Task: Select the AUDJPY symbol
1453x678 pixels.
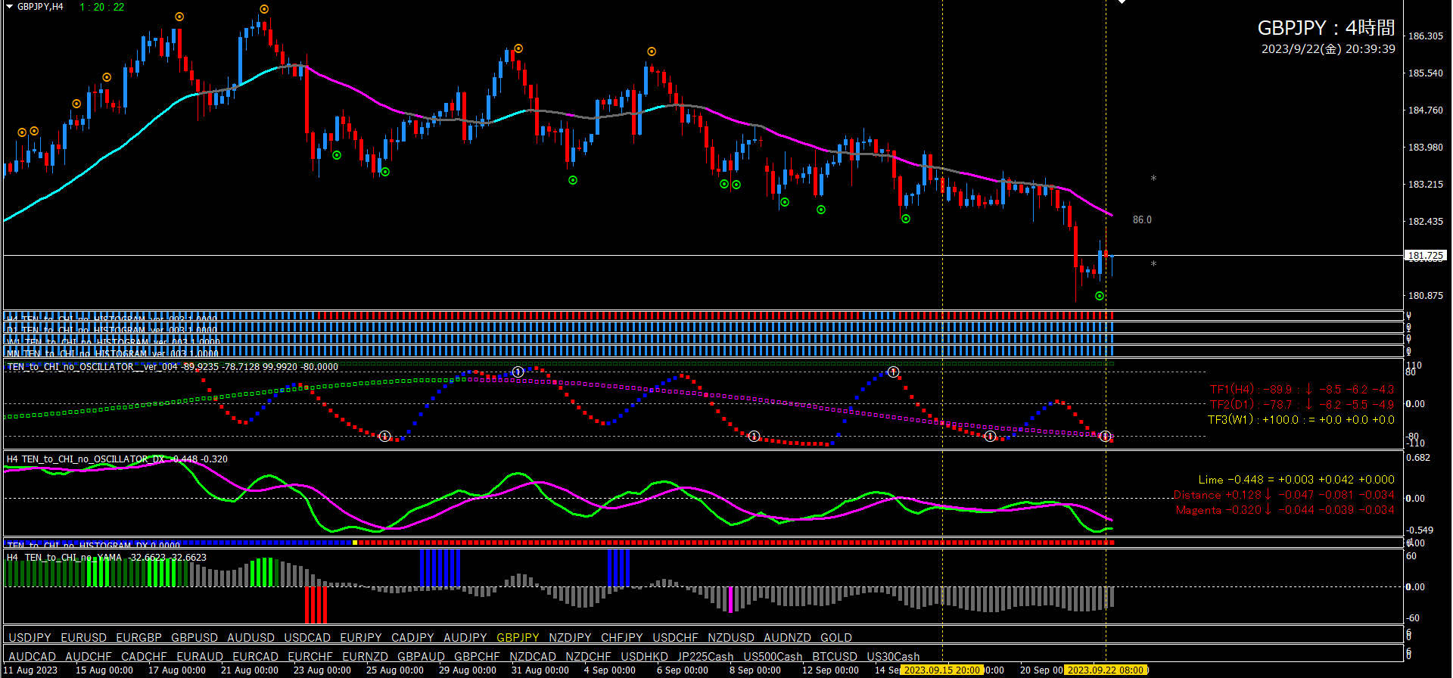Action: click(465, 638)
